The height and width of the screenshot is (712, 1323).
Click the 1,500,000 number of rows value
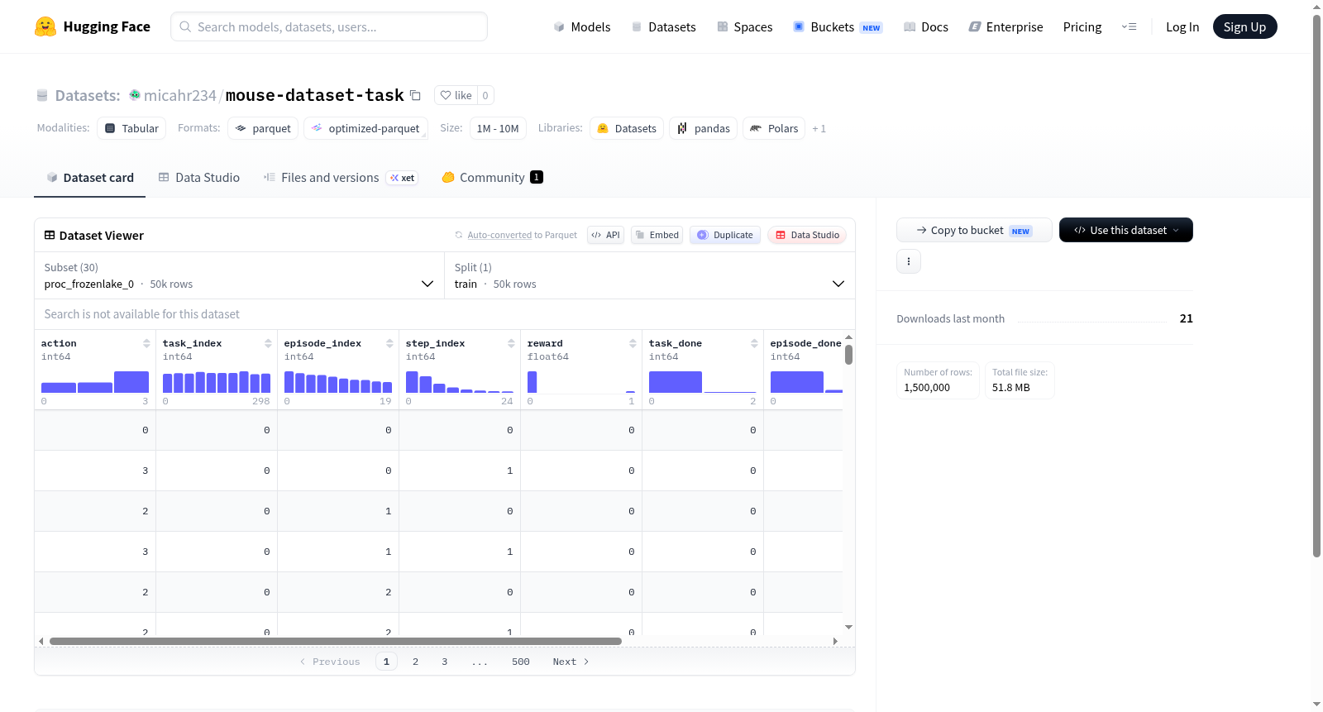point(927,388)
